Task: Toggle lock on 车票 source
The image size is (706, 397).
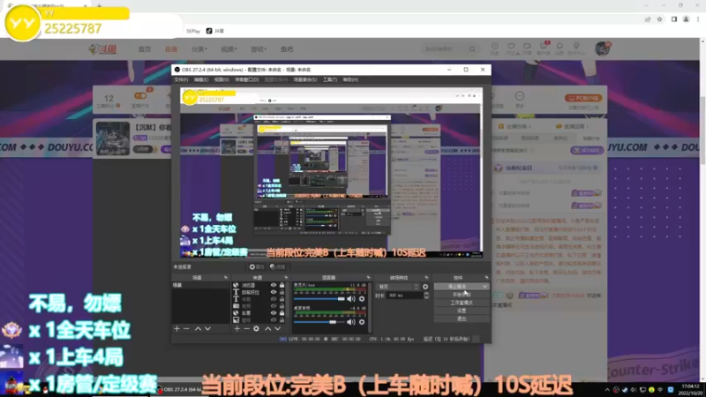Action: tap(282, 313)
